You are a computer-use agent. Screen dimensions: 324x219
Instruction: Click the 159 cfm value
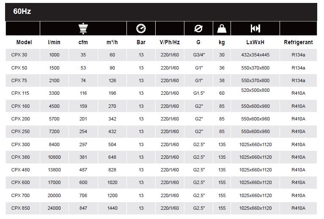click(x=83, y=106)
